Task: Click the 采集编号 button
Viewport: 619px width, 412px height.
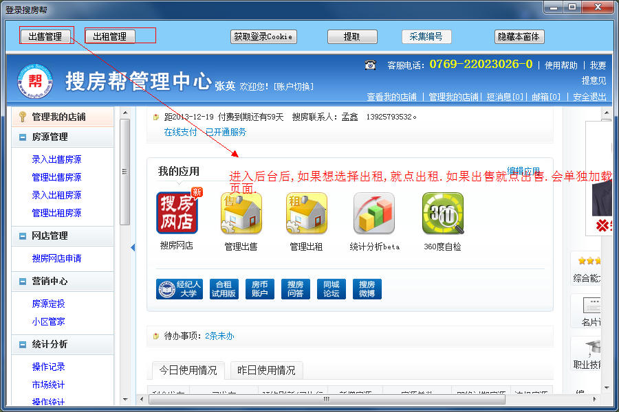Action: pyautogui.click(x=426, y=36)
